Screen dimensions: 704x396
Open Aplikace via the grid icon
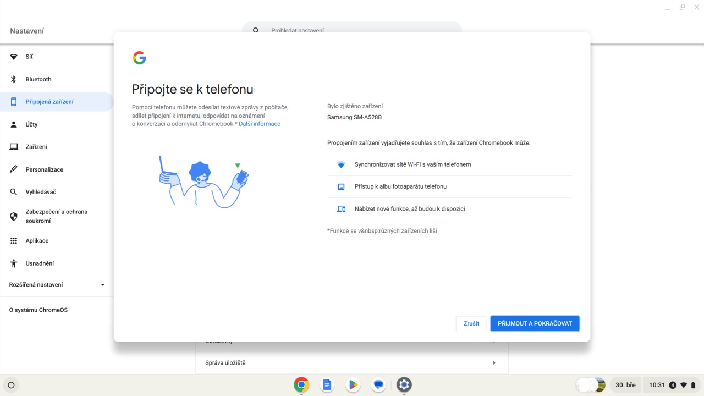pyautogui.click(x=14, y=241)
